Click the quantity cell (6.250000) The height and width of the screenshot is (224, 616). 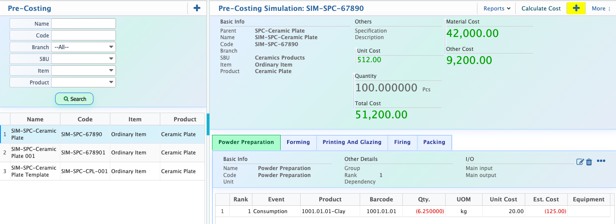pos(424,211)
